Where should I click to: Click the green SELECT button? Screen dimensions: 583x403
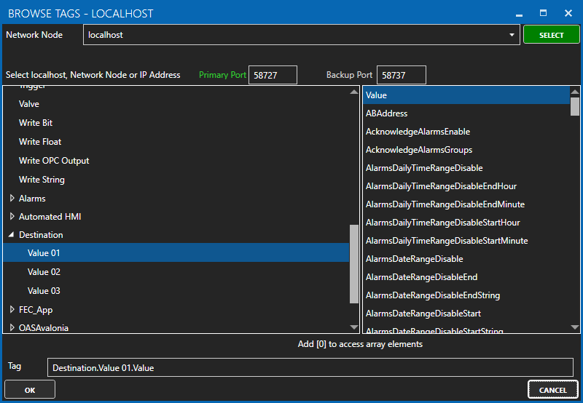tap(551, 35)
